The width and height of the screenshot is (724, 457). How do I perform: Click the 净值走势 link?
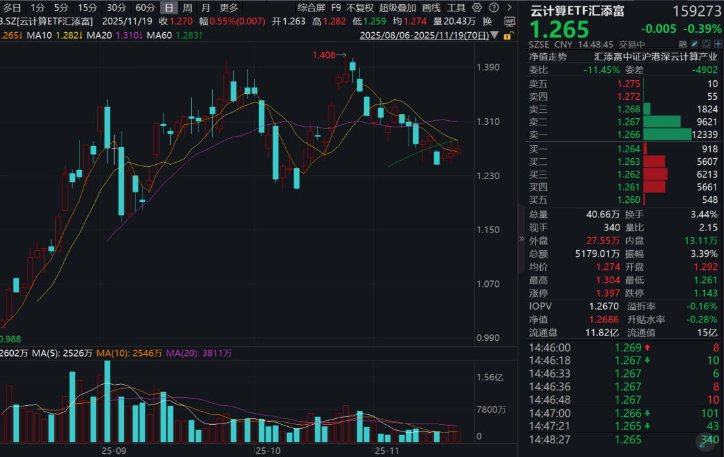(x=547, y=57)
